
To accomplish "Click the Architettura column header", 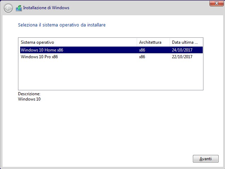I will tap(153, 42).
